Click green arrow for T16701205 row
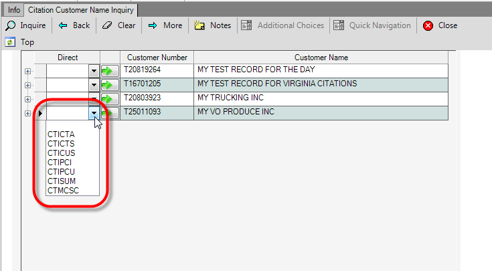 pyautogui.click(x=110, y=85)
